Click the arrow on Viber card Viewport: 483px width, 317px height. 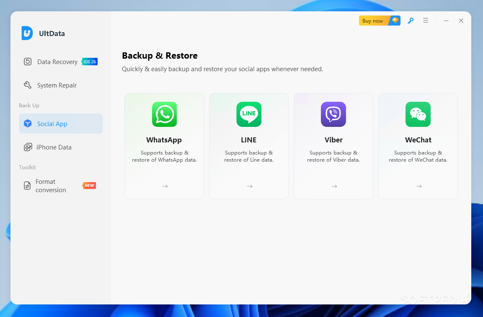coord(334,186)
